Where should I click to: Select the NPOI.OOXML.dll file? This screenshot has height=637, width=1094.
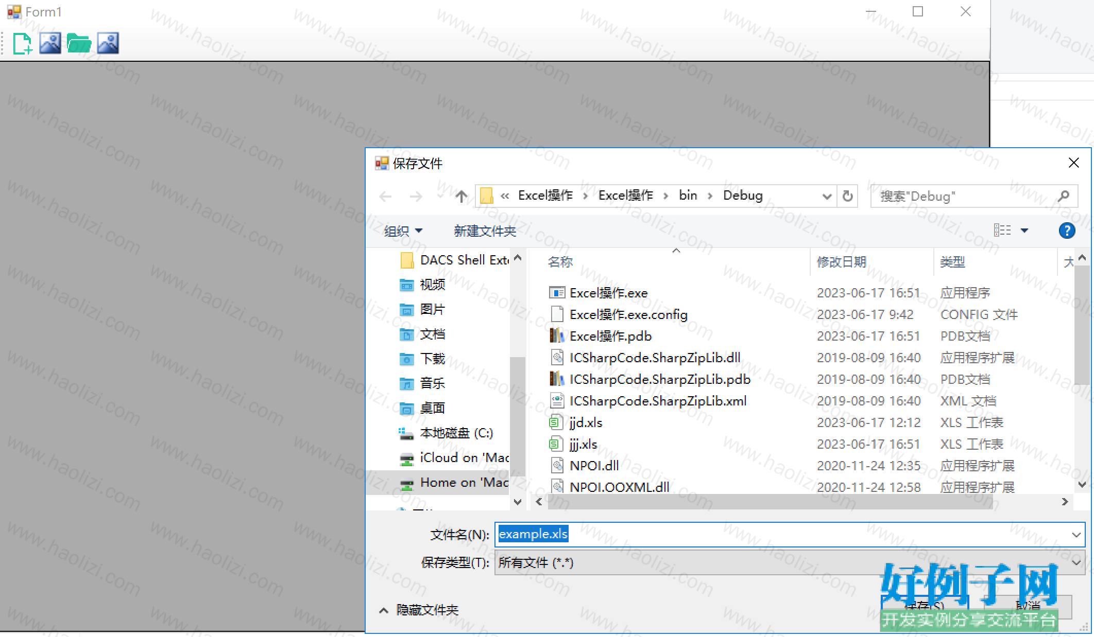pos(610,487)
